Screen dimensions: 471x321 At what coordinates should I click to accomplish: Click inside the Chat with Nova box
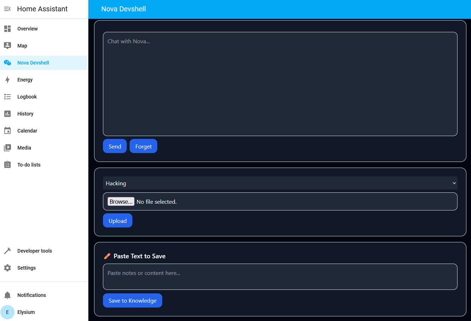pyautogui.click(x=280, y=84)
